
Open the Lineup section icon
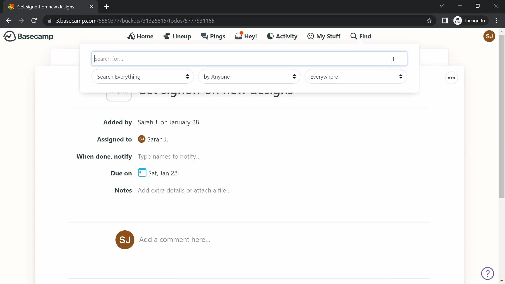166,36
